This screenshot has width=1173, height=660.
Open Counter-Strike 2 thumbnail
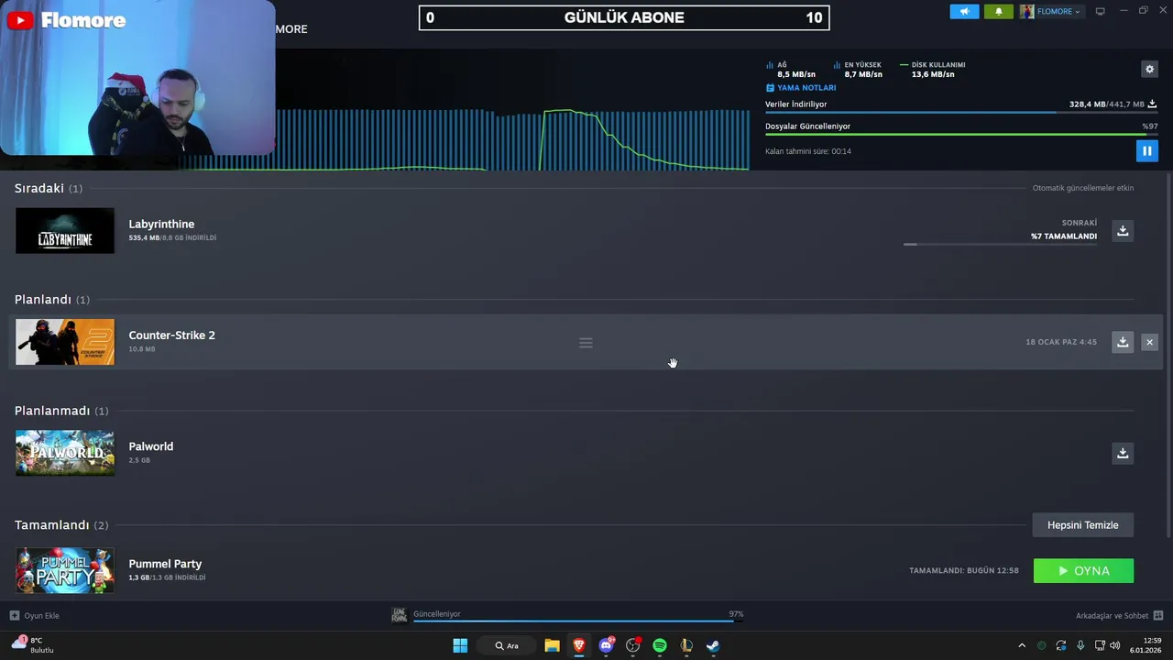65,342
